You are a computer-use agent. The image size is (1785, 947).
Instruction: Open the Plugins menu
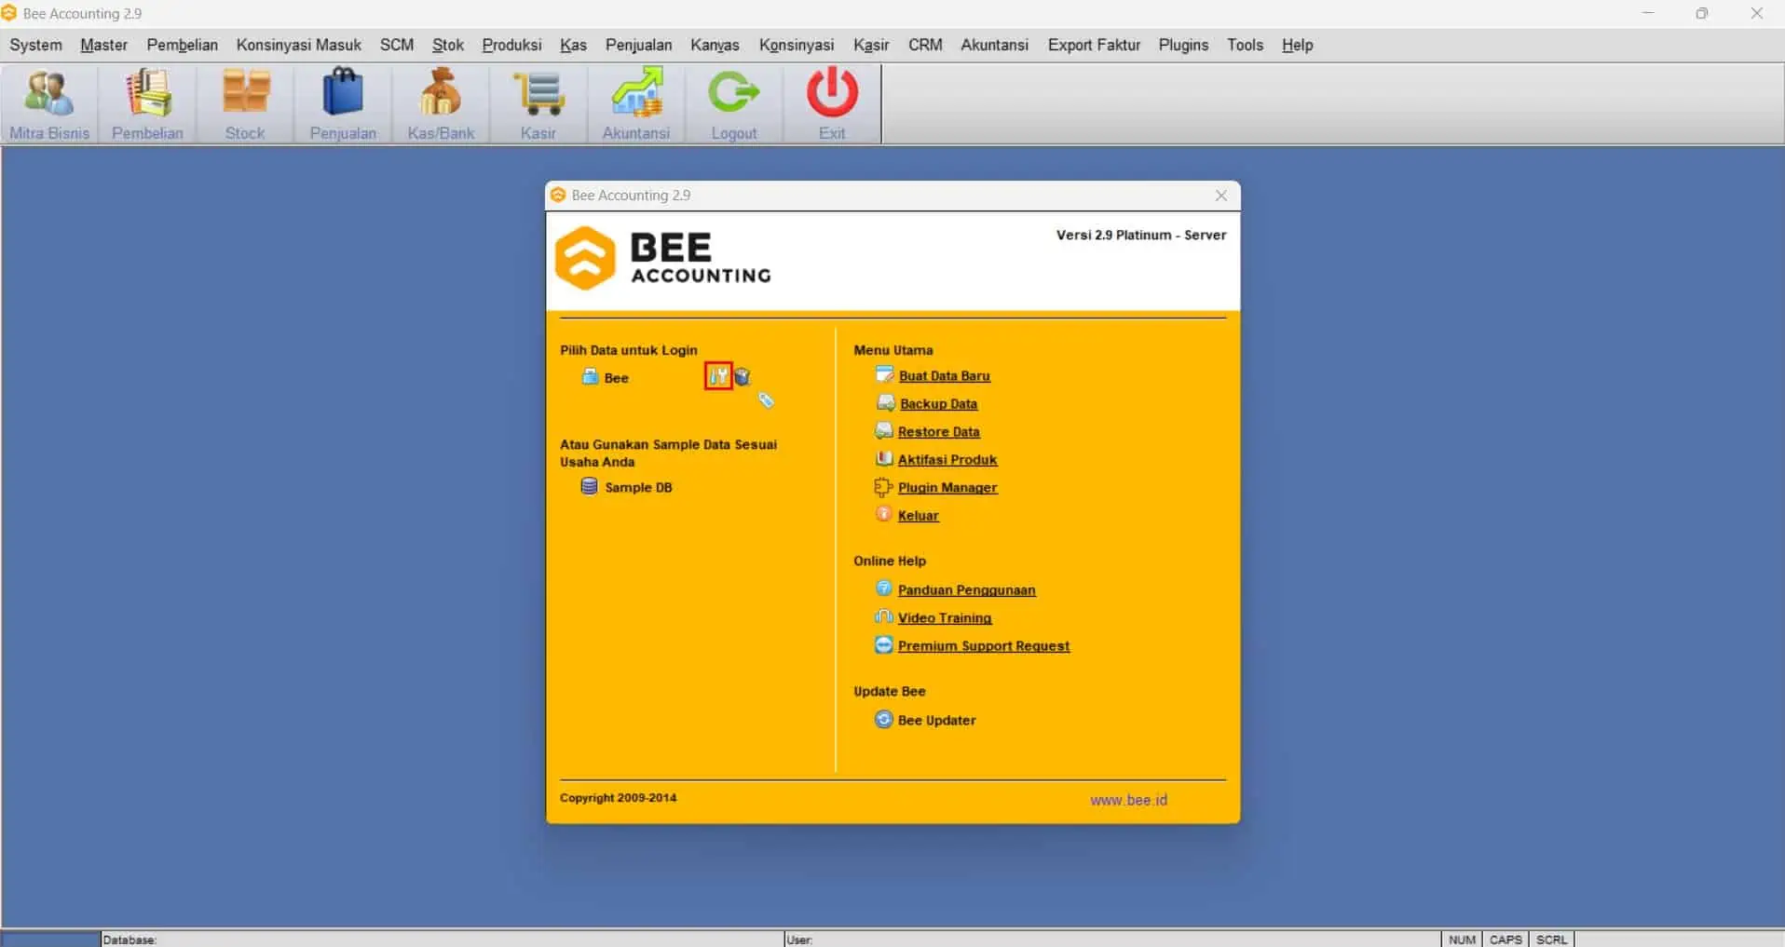tap(1183, 45)
